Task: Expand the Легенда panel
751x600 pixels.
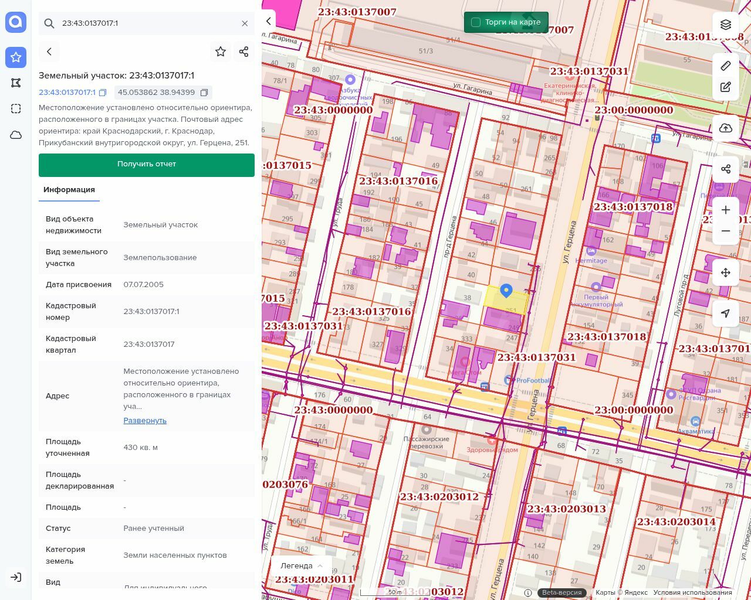Action: point(302,565)
